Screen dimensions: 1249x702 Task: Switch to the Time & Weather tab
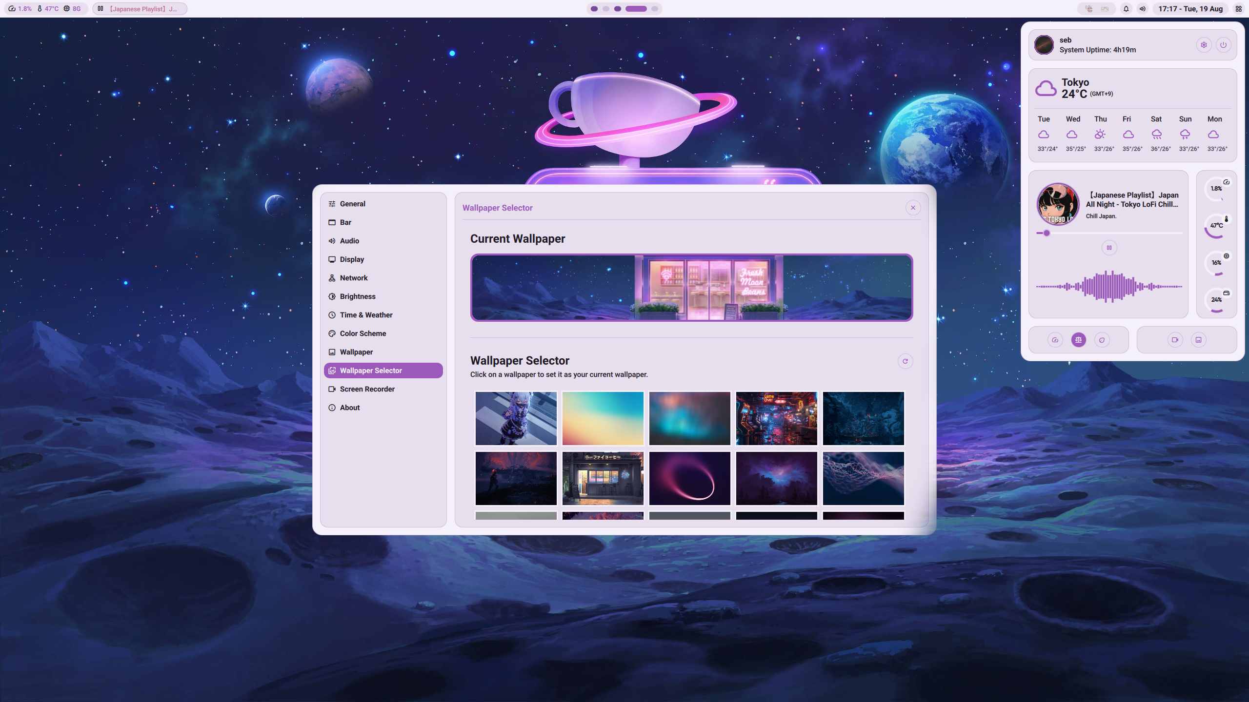pyautogui.click(x=366, y=315)
